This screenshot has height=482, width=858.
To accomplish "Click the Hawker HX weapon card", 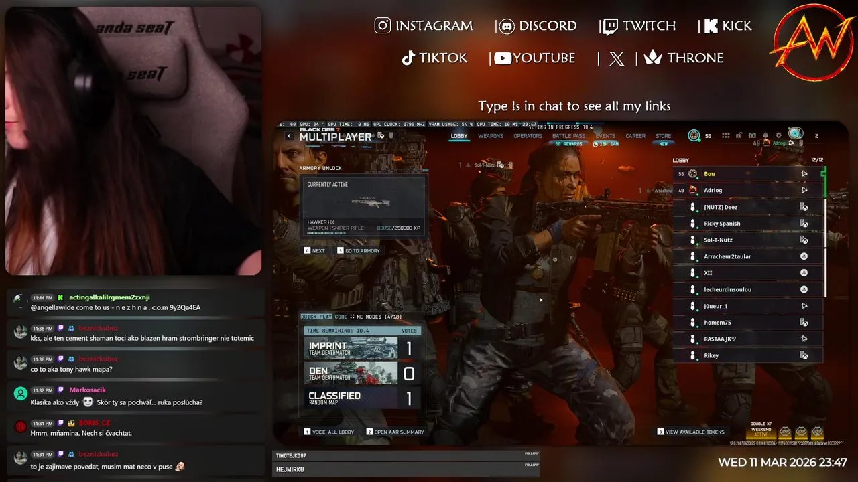I will 363,207.
